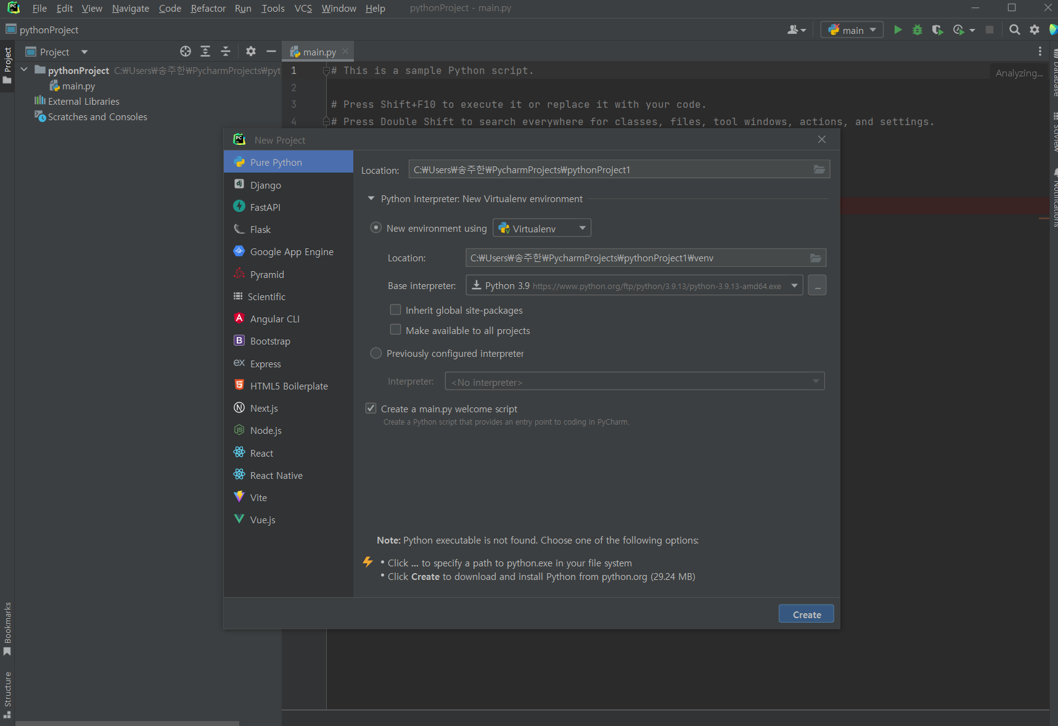Close the New Project dialog

822,139
